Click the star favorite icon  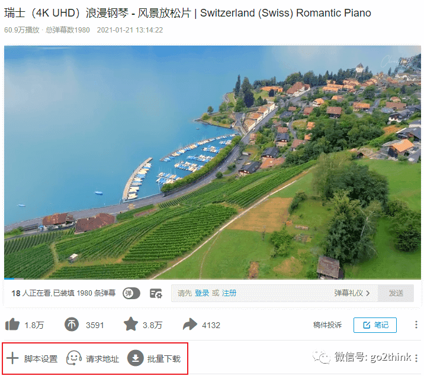click(x=131, y=324)
